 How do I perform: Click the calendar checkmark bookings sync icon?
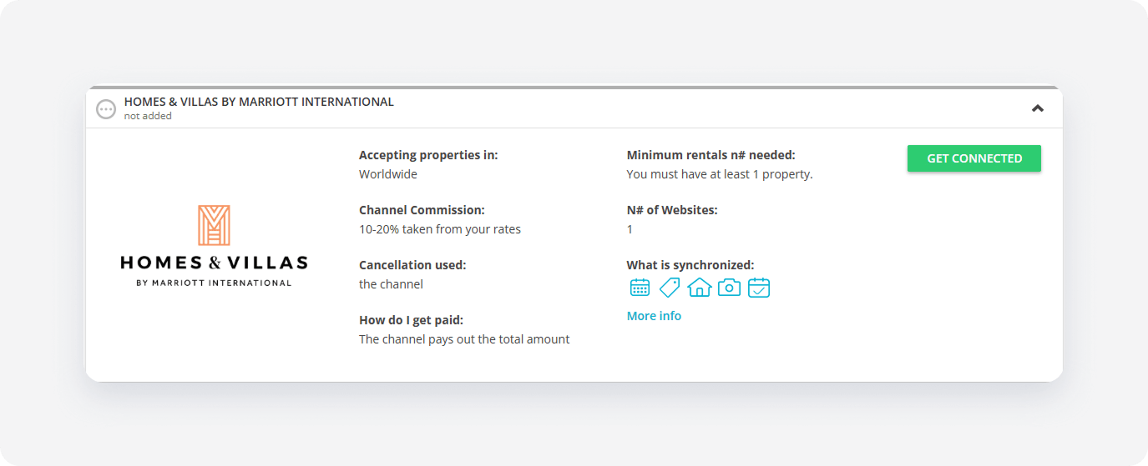click(x=759, y=288)
